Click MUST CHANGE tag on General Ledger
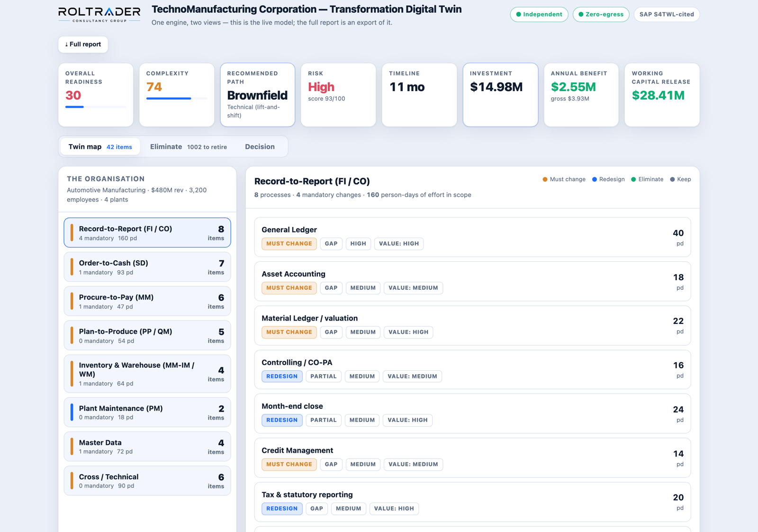 point(289,244)
